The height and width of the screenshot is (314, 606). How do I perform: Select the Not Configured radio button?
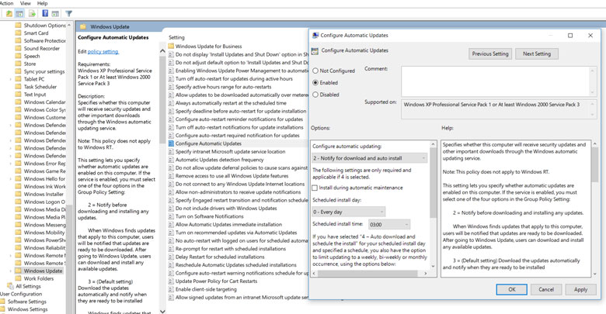pos(315,71)
